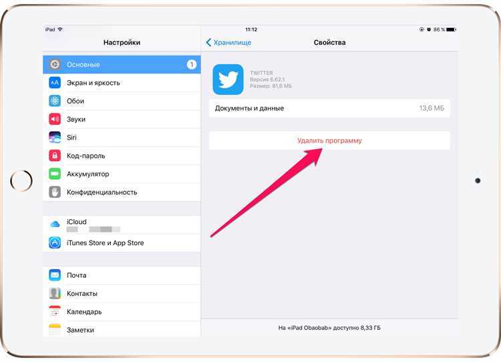Screen dimensions: 501x362
Task: Open the Обои wallpaper icon
Action: coord(55,101)
